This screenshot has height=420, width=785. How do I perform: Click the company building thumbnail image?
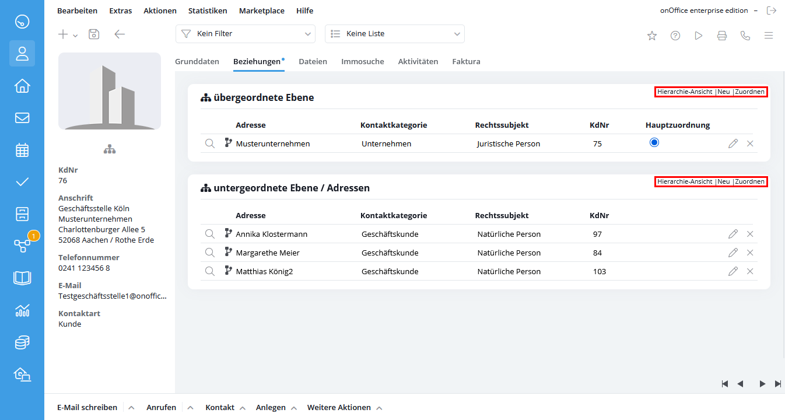[110, 91]
